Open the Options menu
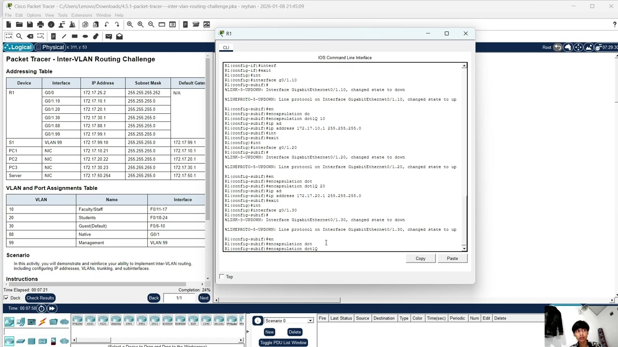618x347 pixels. pos(34,15)
